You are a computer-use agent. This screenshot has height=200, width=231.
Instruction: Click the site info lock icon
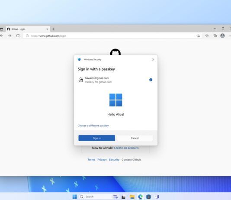click(27, 36)
